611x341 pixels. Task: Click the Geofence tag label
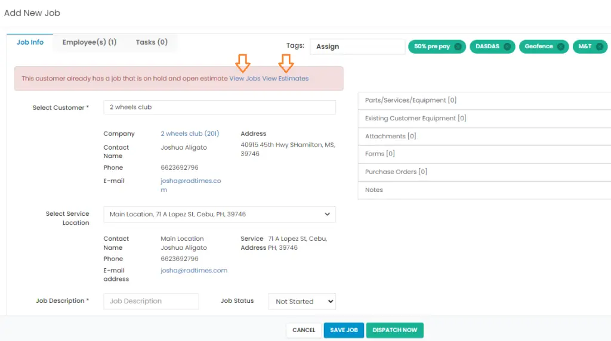(539, 46)
